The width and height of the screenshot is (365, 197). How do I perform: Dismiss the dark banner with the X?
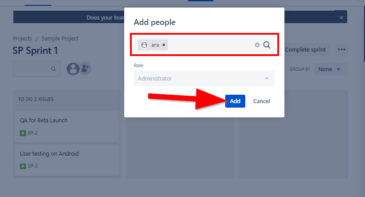point(341,17)
